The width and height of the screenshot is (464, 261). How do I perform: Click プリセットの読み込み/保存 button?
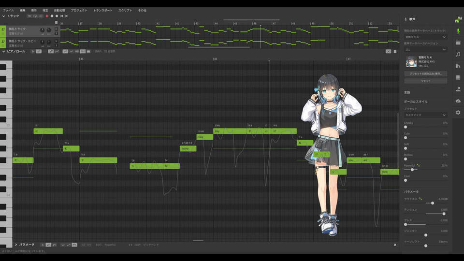pos(425,73)
